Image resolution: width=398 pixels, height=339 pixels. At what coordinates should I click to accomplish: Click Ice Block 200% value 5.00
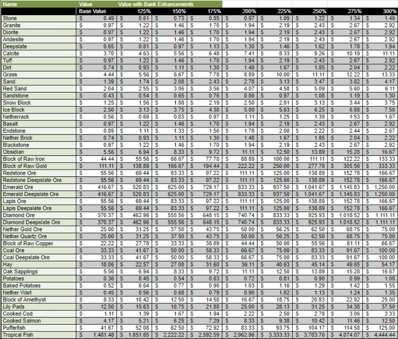click(x=240, y=110)
